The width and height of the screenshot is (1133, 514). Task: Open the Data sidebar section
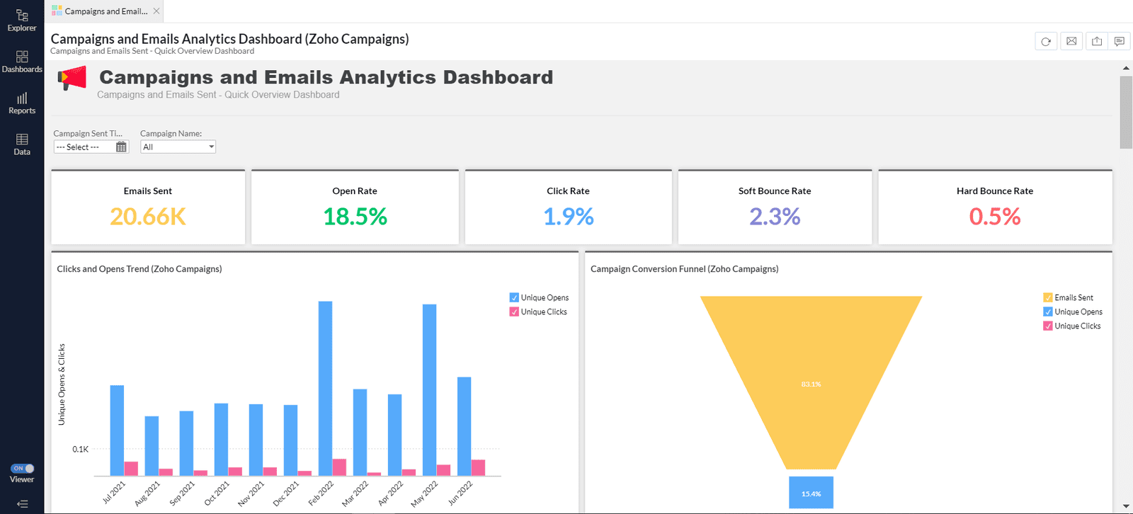pyautogui.click(x=22, y=144)
